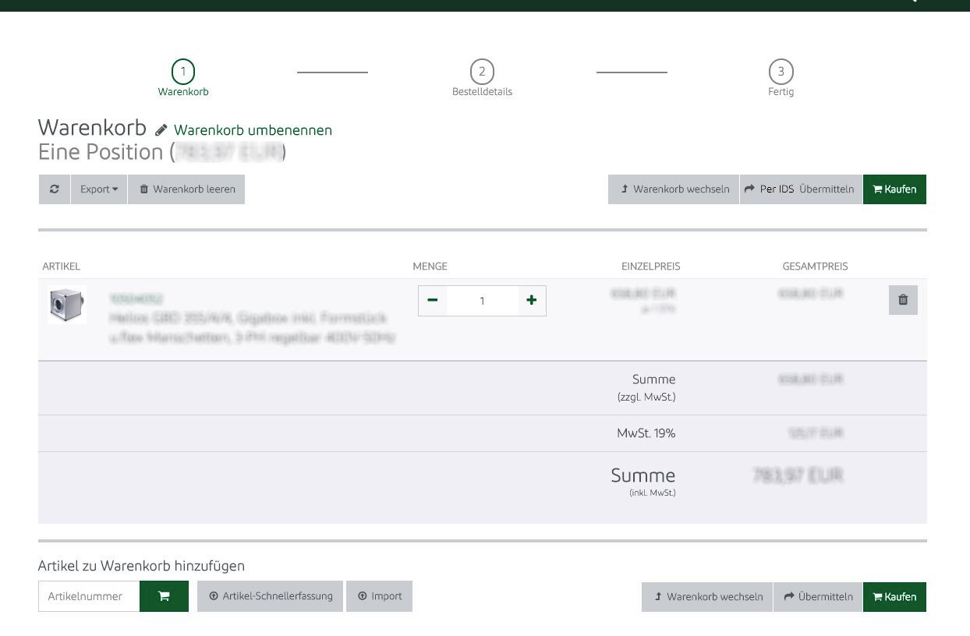This screenshot has height=636, width=970.
Task: Decrease quantity with minus button
Action: tap(433, 301)
